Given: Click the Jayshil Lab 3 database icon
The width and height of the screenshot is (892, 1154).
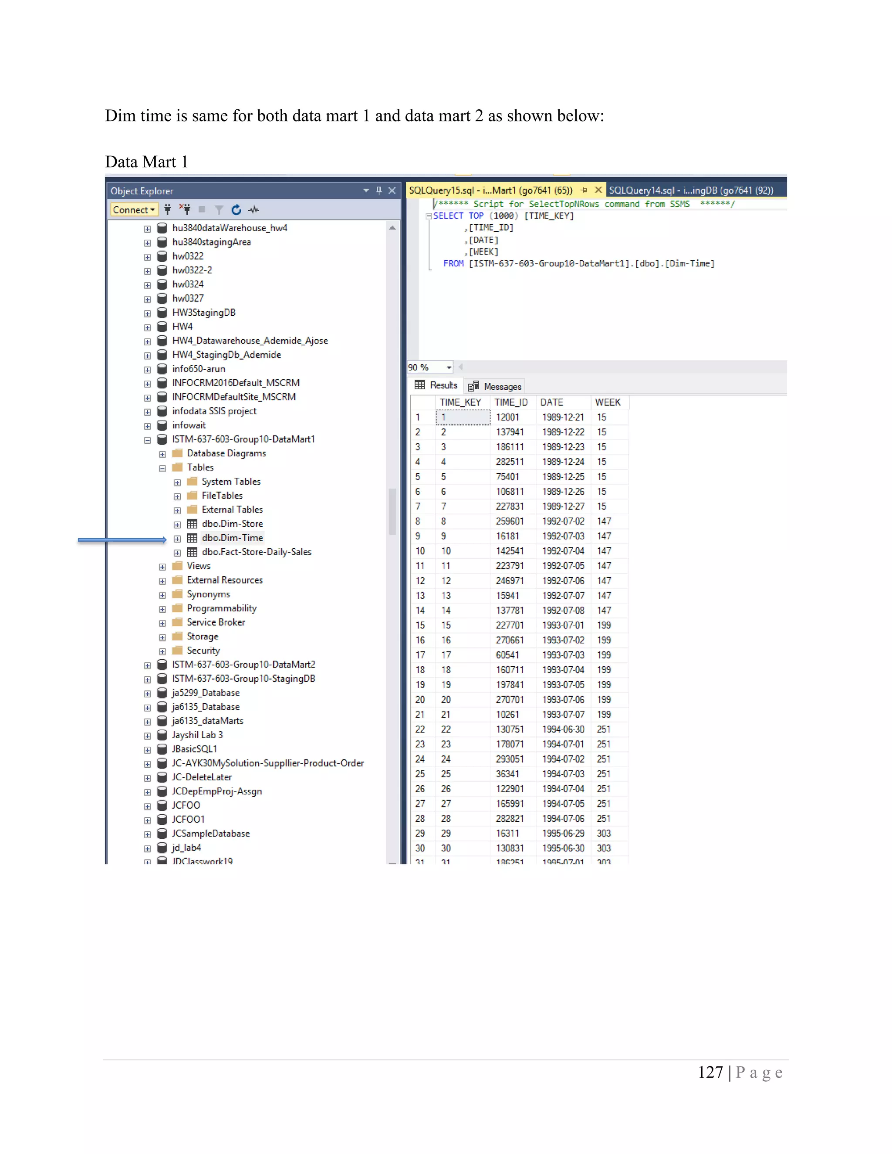Looking at the screenshot, I should click(162, 735).
